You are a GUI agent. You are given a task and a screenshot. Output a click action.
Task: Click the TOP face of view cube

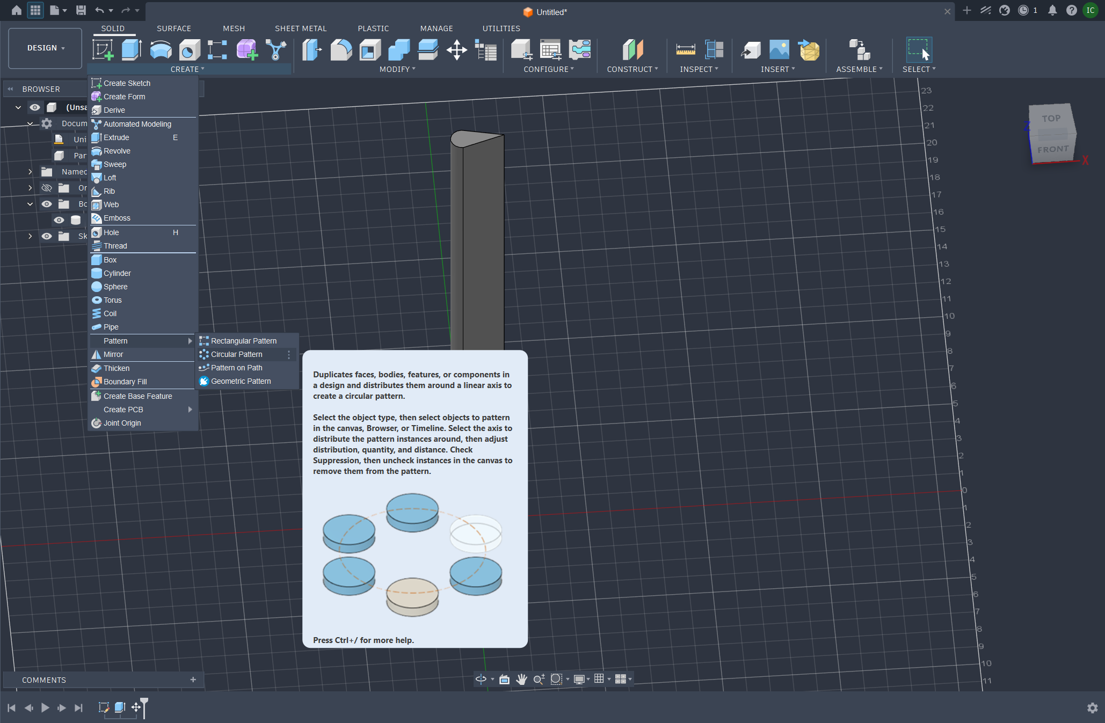point(1051,119)
